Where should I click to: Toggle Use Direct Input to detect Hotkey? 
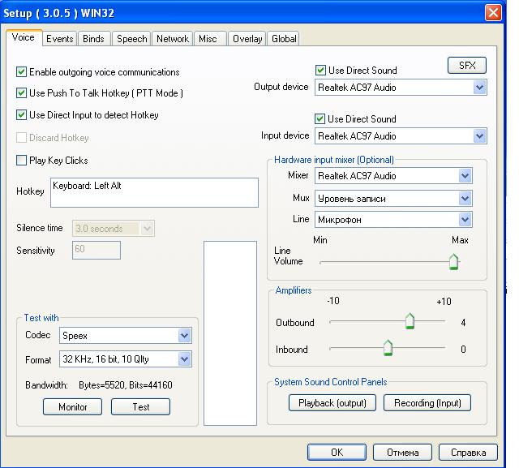22,115
